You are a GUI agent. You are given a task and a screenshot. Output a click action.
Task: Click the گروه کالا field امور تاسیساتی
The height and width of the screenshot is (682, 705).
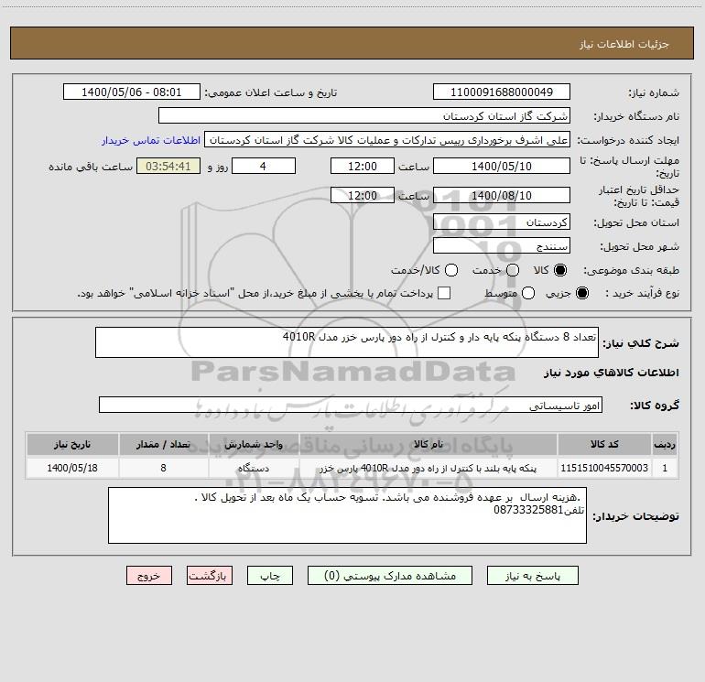pos(351,405)
